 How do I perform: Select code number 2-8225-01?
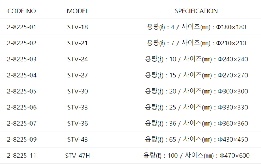22,27
